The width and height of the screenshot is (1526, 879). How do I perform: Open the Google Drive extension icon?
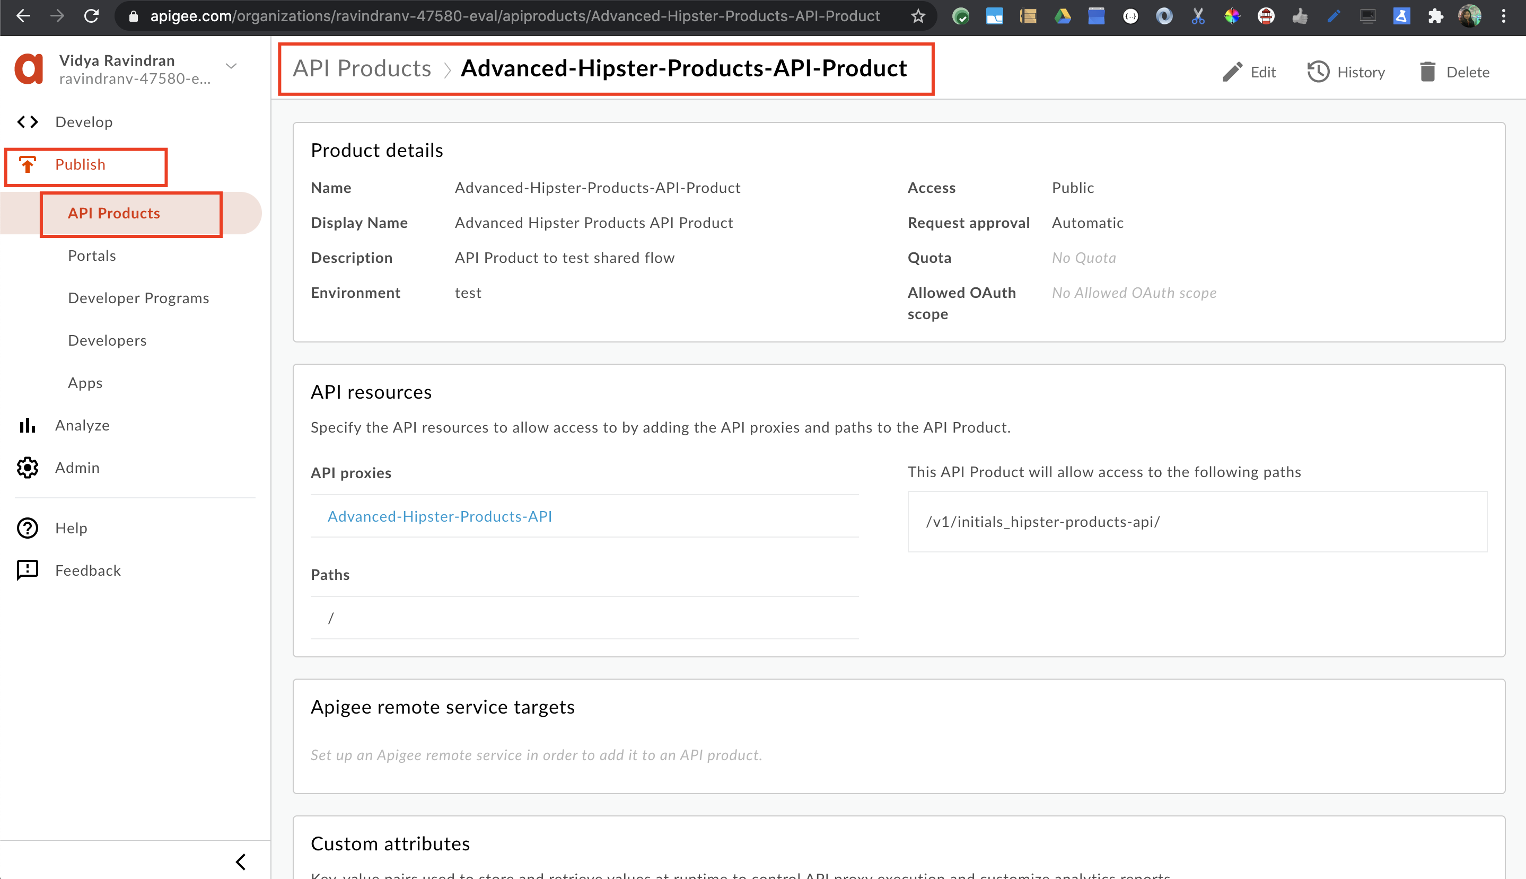pos(1063,16)
